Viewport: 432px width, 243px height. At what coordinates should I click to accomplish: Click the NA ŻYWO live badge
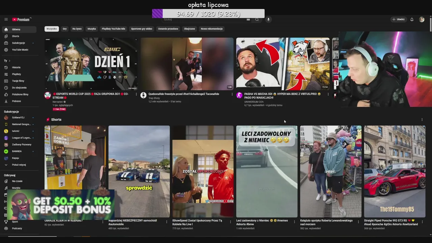(x=59, y=109)
